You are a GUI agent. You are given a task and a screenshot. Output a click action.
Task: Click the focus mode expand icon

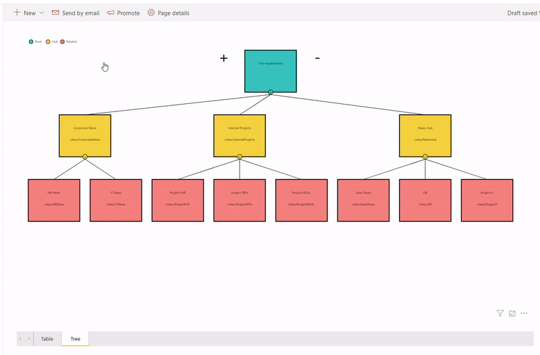pyautogui.click(x=512, y=313)
